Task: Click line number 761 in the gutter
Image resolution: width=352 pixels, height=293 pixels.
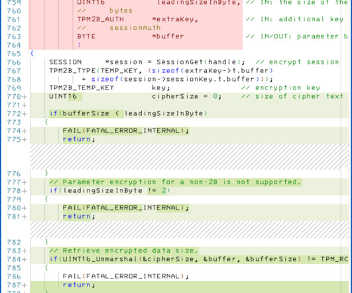Action: click(x=14, y=19)
